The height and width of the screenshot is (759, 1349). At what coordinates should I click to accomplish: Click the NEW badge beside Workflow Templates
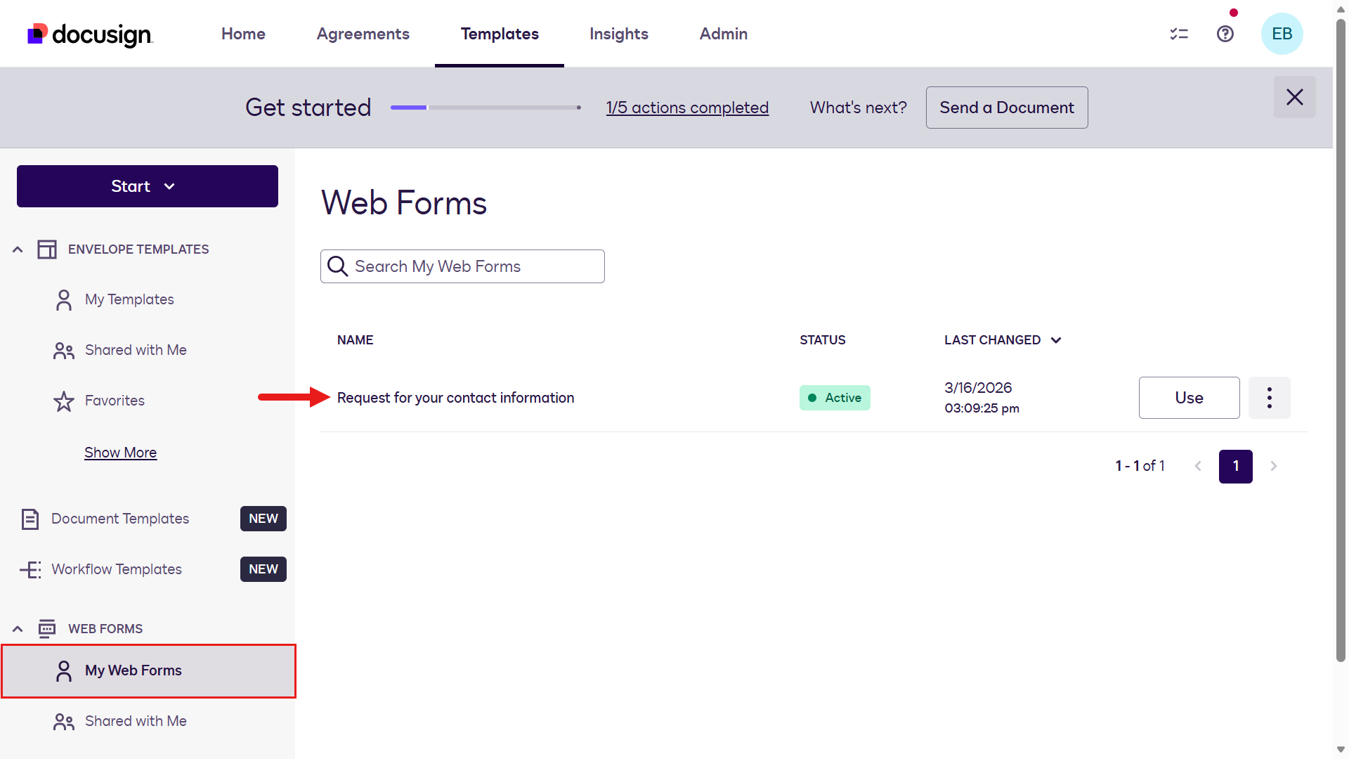(263, 569)
